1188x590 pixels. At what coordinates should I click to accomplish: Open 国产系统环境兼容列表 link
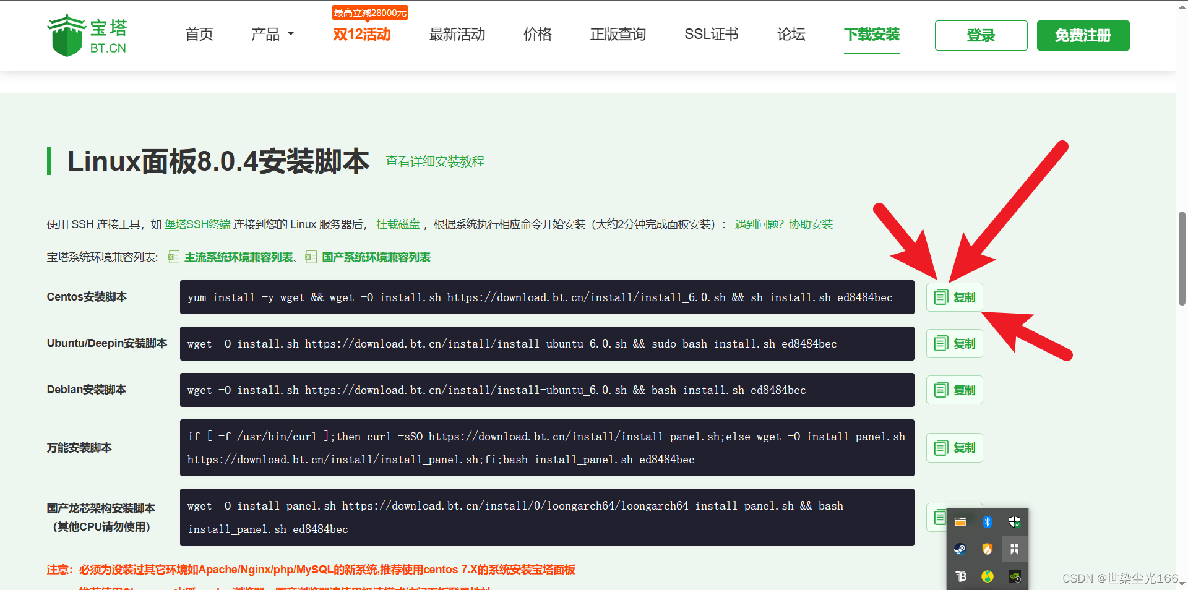[x=376, y=257]
